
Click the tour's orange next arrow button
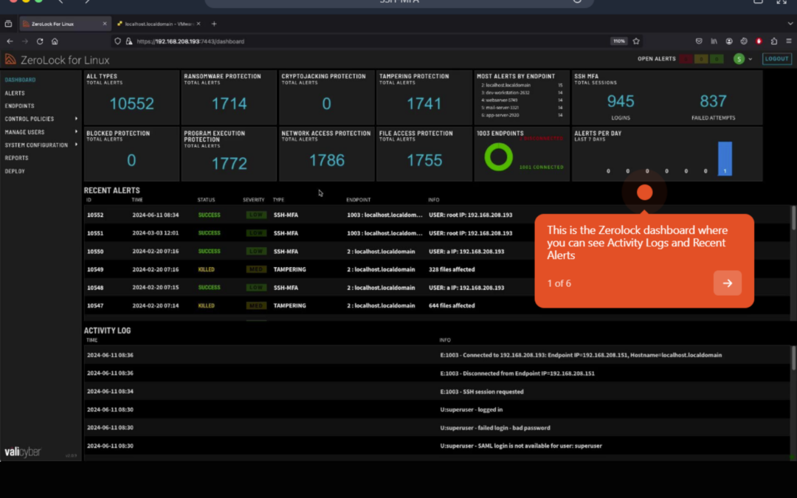(x=727, y=283)
